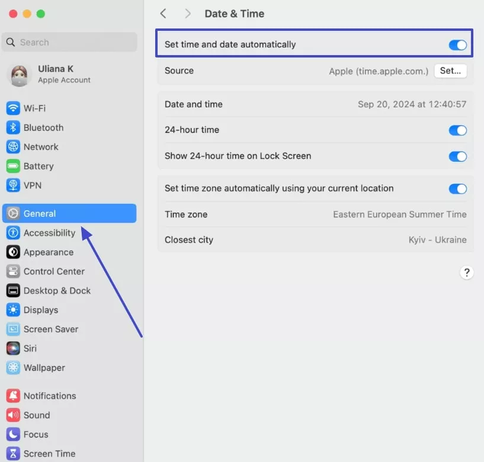The image size is (484, 462).
Task: Toggle Show 24-hour time on Lock Screen
Action: click(457, 156)
